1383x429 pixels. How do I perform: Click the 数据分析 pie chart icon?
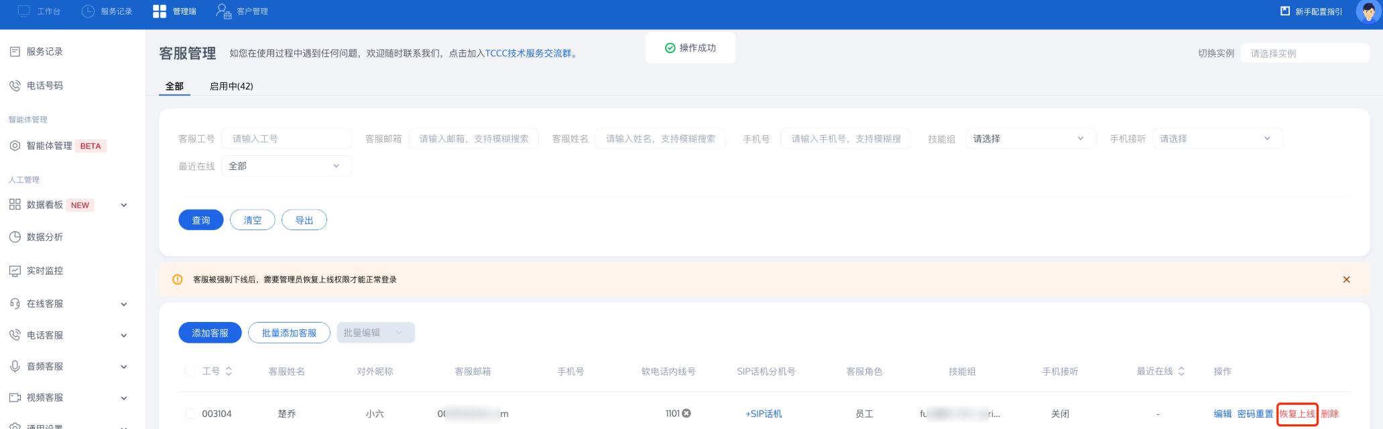[15, 237]
